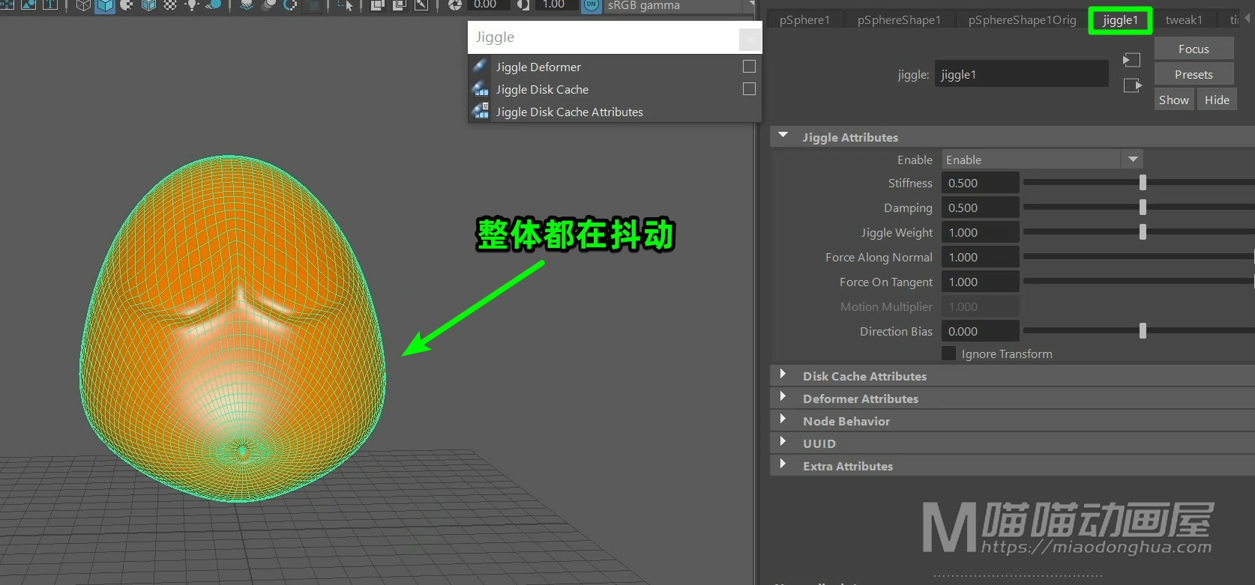
Task: Expand the UUID section
Action: click(783, 443)
